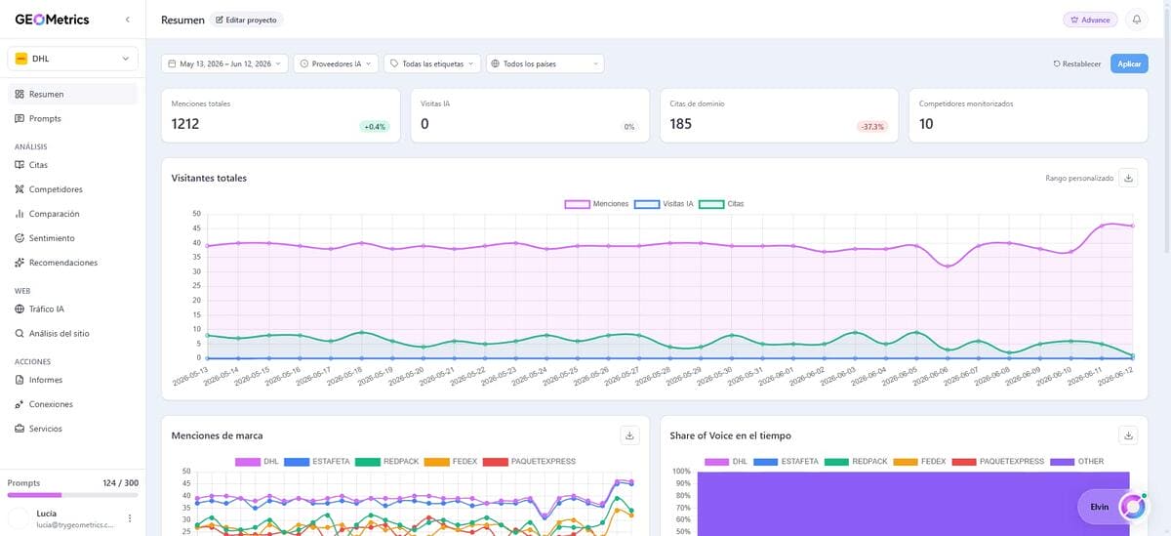Click the Citas de dominio value 185

pyautogui.click(x=681, y=124)
